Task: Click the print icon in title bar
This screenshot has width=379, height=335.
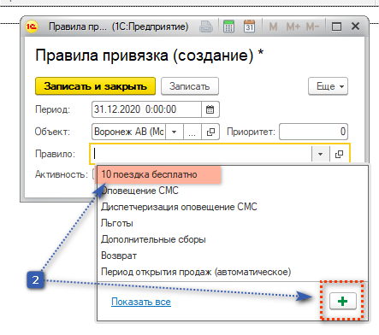Action: (206, 26)
